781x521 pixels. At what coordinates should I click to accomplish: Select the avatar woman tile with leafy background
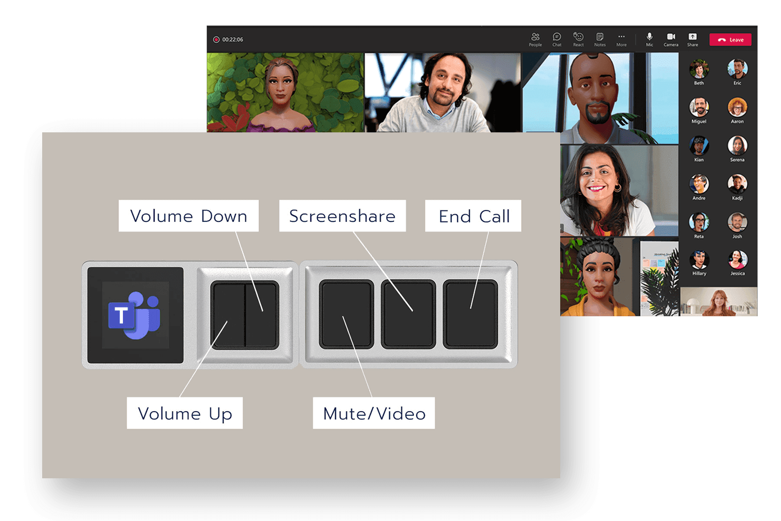pos(285,92)
